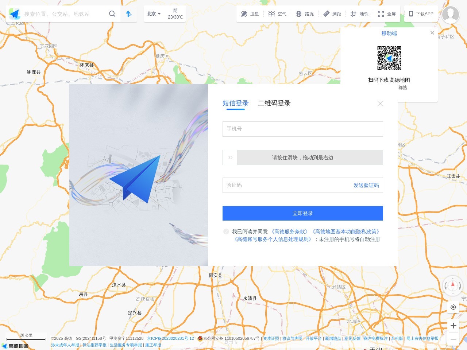The width and height of the screenshot is (467, 350).
Task: Click the verification slider 请按住滑块
Action: pyautogui.click(x=230, y=157)
